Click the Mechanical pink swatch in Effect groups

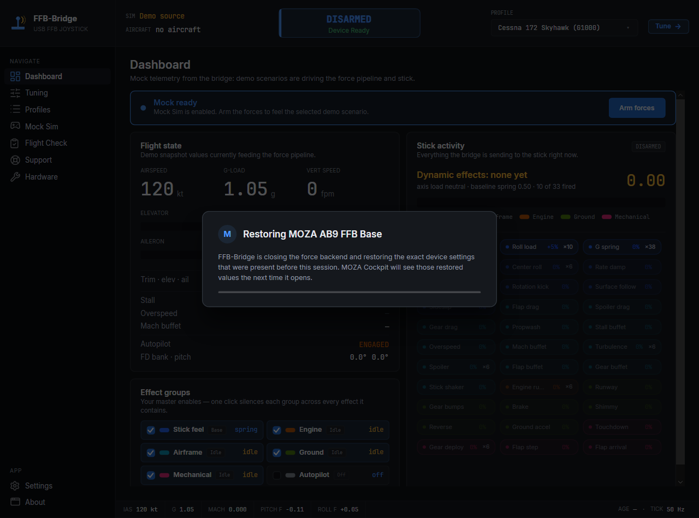164,475
